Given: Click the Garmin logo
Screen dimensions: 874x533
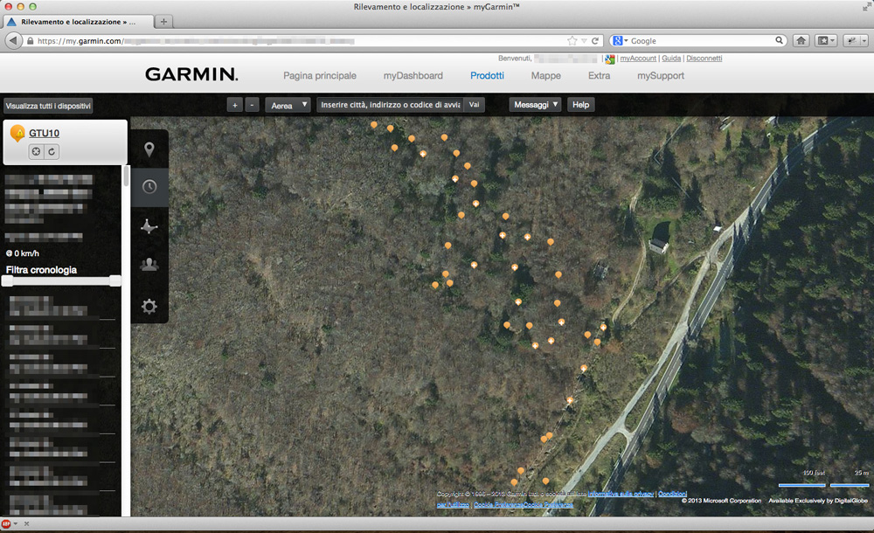Looking at the screenshot, I should pyautogui.click(x=191, y=74).
